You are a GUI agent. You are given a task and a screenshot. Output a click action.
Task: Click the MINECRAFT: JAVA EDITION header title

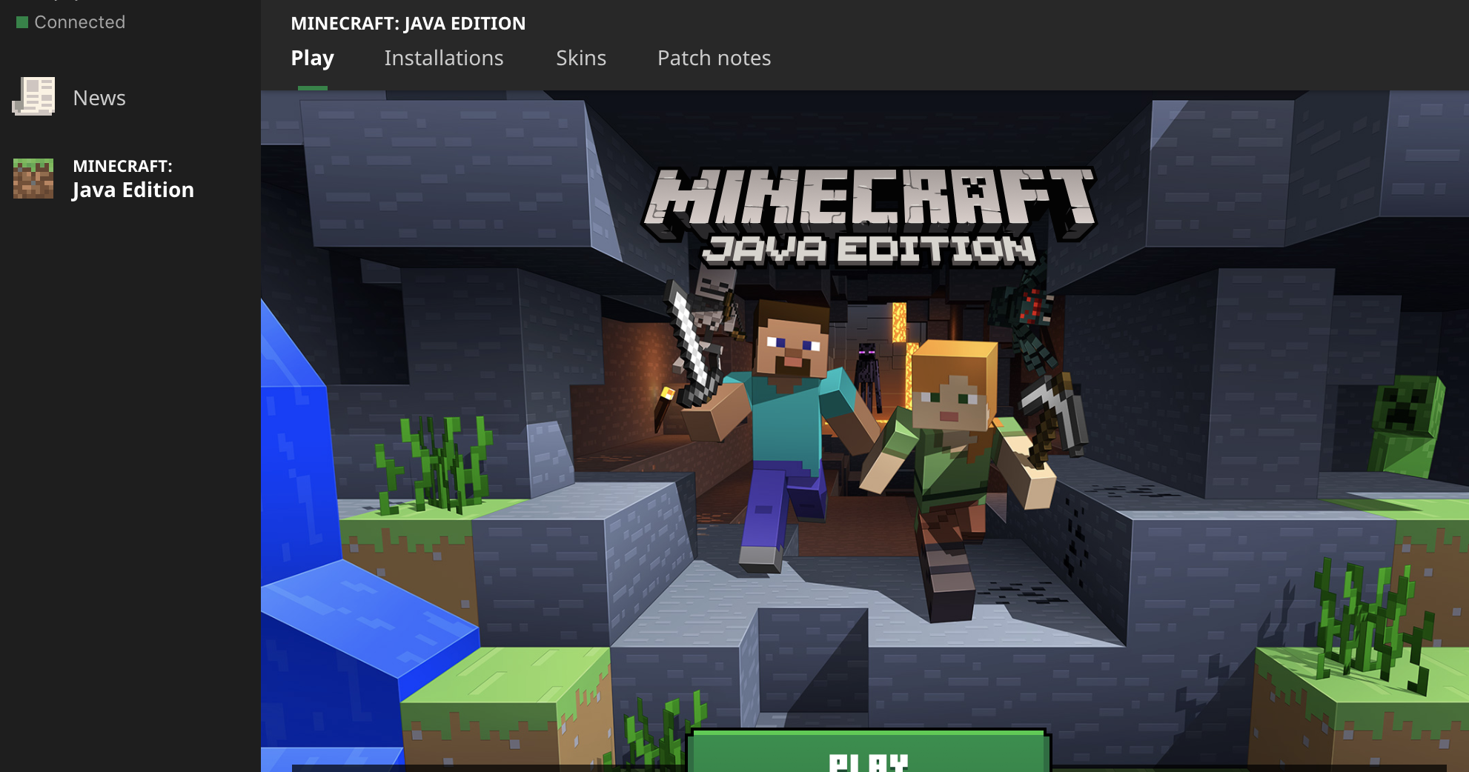point(408,23)
